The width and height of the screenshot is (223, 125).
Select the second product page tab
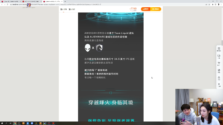[x=72, y=9]
